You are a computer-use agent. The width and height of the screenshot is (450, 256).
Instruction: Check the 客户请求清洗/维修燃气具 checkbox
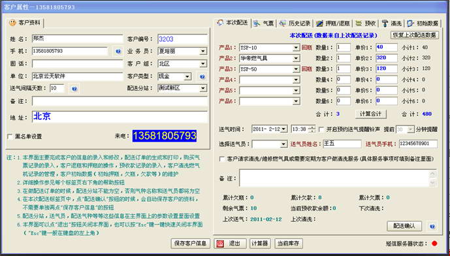pos(222,159)
